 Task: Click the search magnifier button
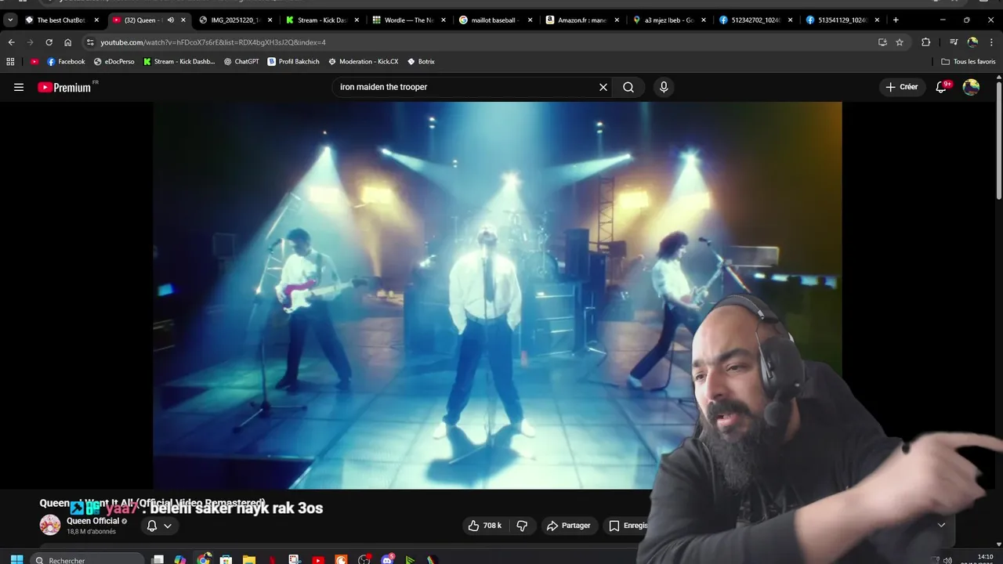tap(628, 87)
